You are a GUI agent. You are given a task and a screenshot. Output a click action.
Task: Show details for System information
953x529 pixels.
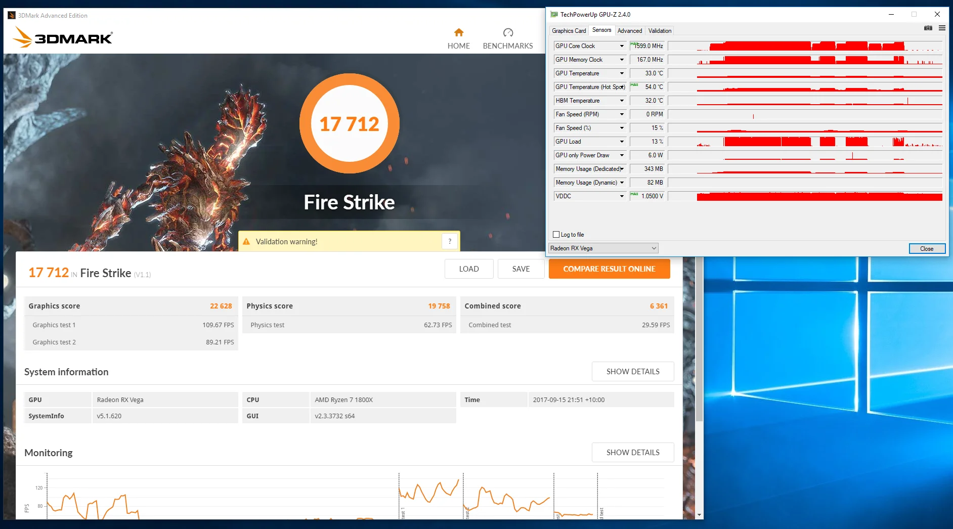633,372
